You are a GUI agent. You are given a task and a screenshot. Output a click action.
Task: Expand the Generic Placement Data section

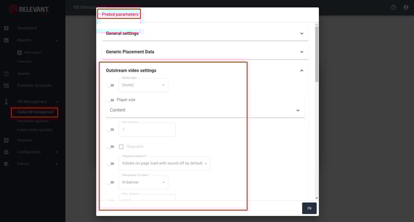(x=205, y=52)
